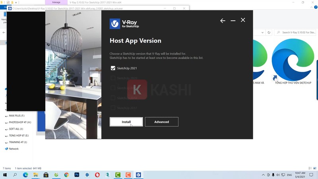
Task: Select TRAINING 4T (I:) drive
Action: click(x=18, y=142)
